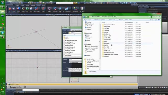Select the SKO Normal folder

[107, 51]
